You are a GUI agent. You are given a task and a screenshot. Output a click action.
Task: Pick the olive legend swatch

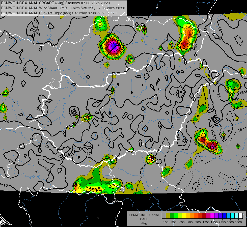(x=168, y=216)
